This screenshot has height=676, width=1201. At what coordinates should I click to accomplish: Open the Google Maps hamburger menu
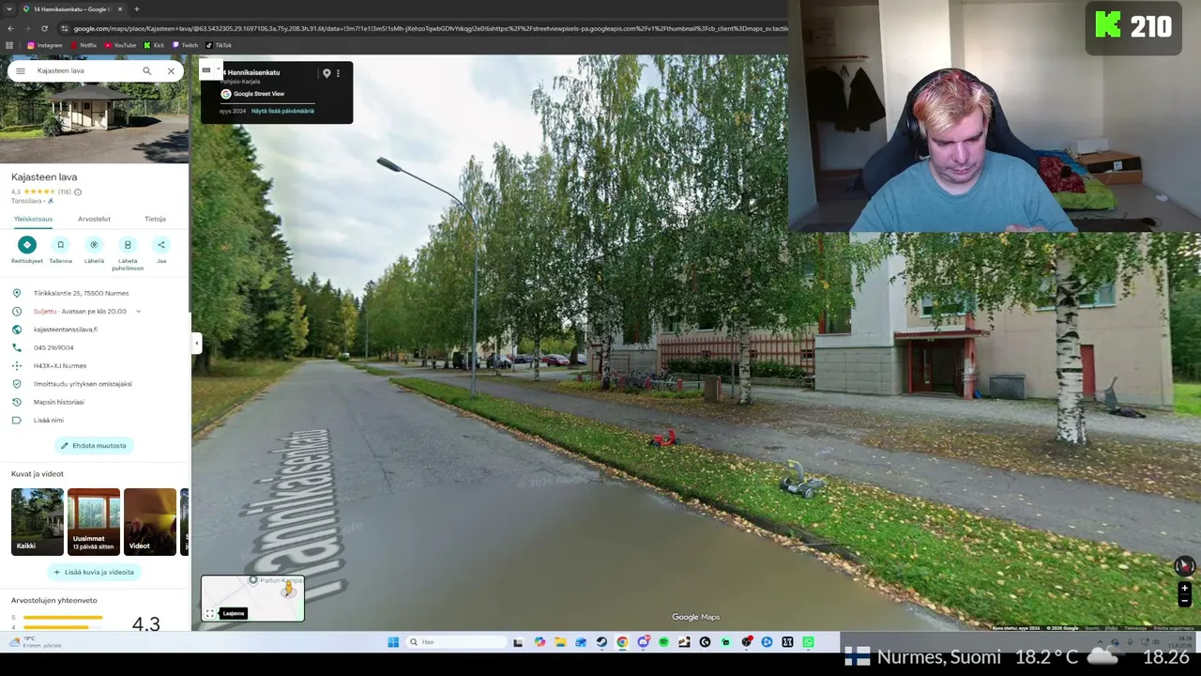click(20, 71)
